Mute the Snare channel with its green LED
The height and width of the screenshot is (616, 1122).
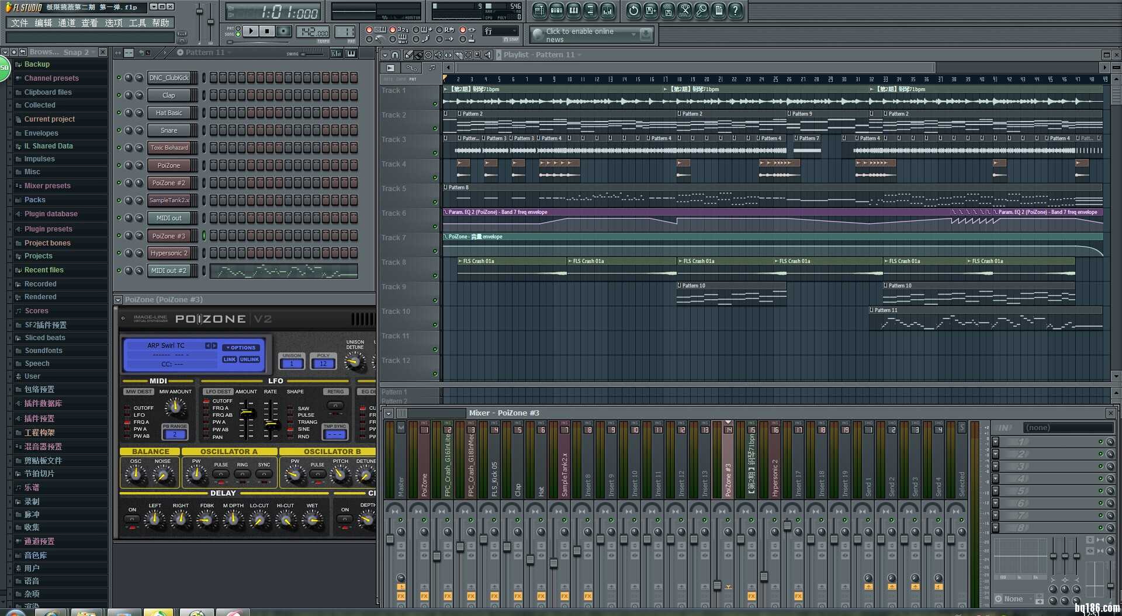[x=119, y=130]
